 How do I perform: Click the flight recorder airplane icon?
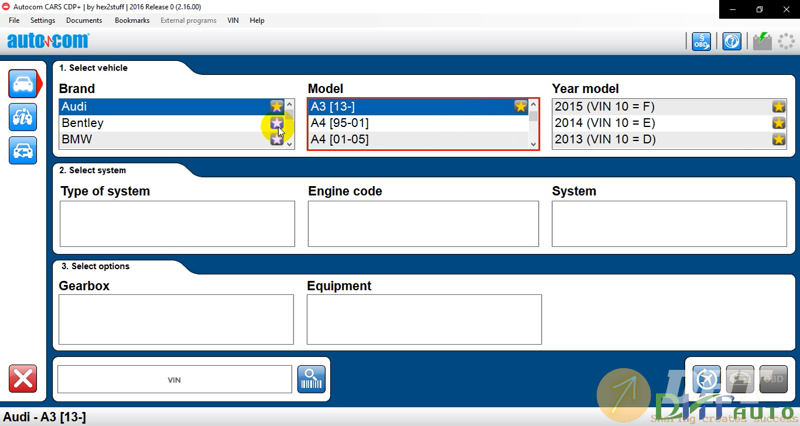point(706,379)
